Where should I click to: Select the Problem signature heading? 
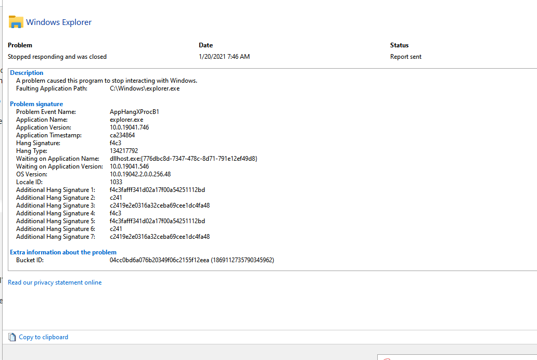36,104
